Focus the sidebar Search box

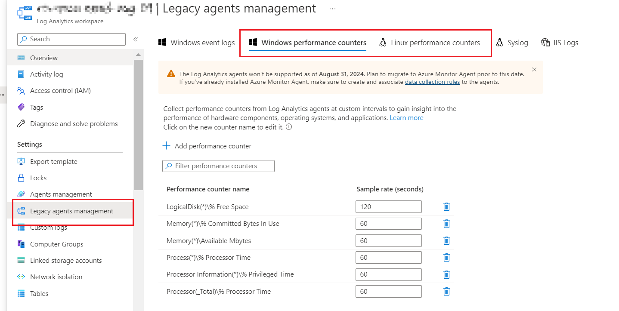pos(71,39)
